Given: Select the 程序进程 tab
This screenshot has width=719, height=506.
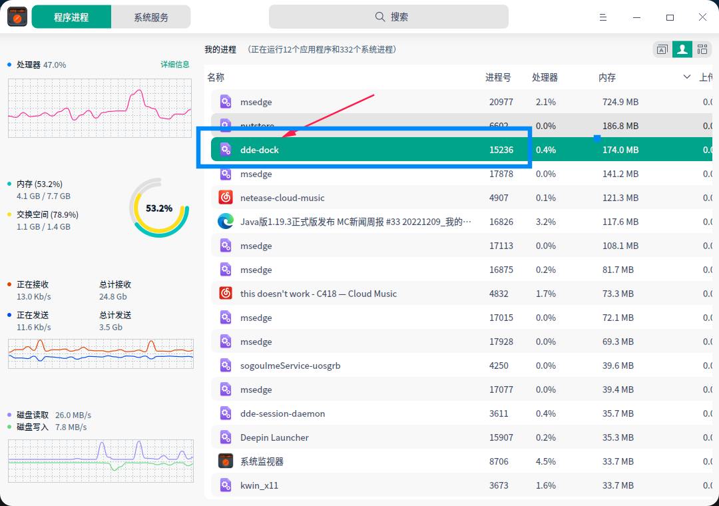Looking at the screenshot, I should (x=71, y=17).
